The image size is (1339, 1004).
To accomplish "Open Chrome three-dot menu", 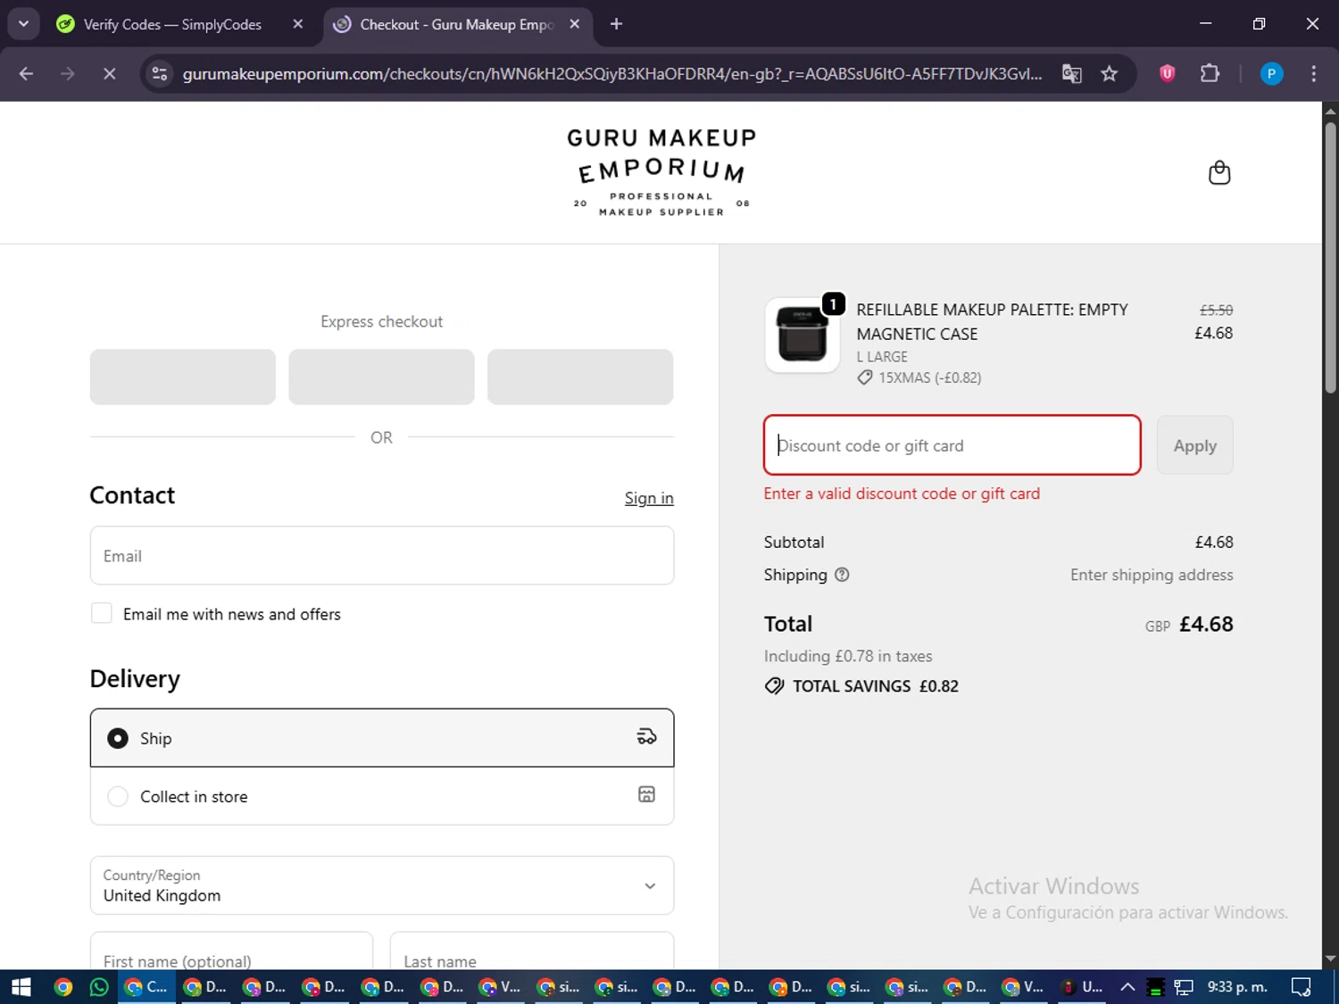I will [x=1313, y=74].
